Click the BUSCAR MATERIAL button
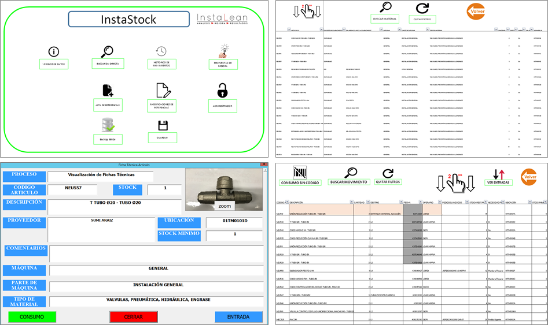This screenshot has height=325, width=548. click(x=385, y=19)
